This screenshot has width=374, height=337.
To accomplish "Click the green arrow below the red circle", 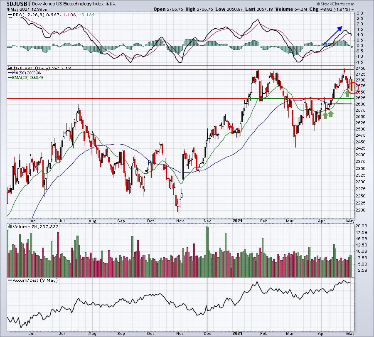I will click(x=347, y=93).
